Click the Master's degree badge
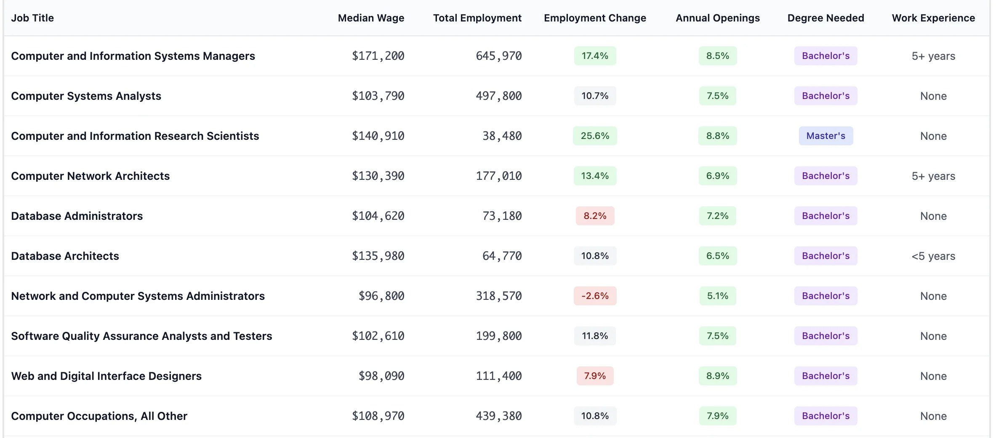This screenshot has height=438, width=996. point(825,136)
